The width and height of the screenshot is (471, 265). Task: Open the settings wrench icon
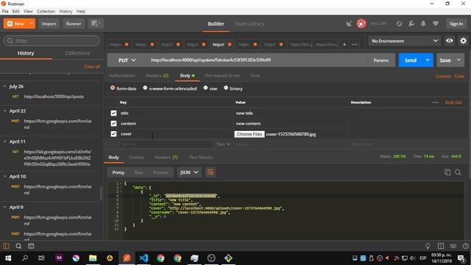tap(411, 24)
